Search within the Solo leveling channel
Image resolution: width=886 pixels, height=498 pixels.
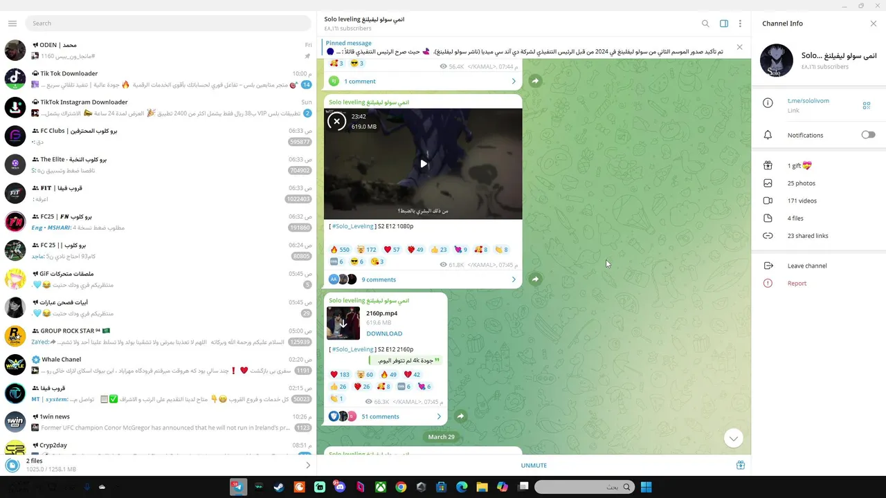click(x=705, y=24)
